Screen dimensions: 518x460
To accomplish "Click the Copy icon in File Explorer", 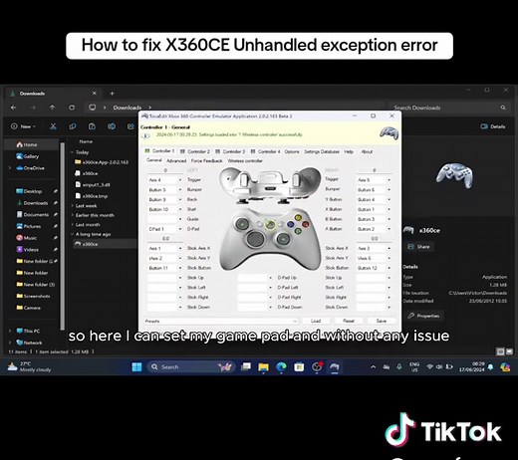I will (73, 126).
